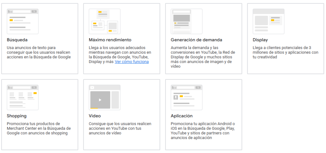This screenshot has height=153, width=326.
Task: Select the Búsqueda card title
Action: pyautogui.click(x=17, y=40)
